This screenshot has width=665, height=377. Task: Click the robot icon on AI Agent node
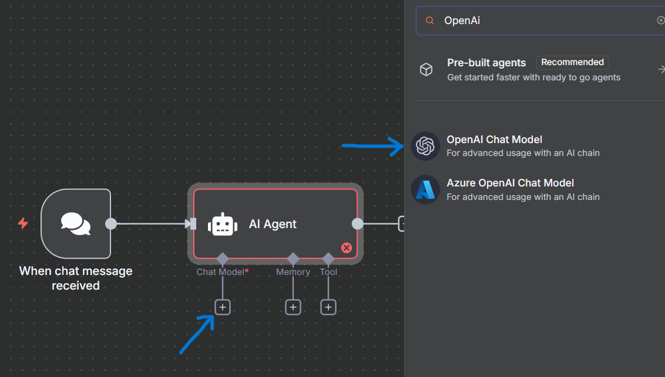(x=223, y=225)
